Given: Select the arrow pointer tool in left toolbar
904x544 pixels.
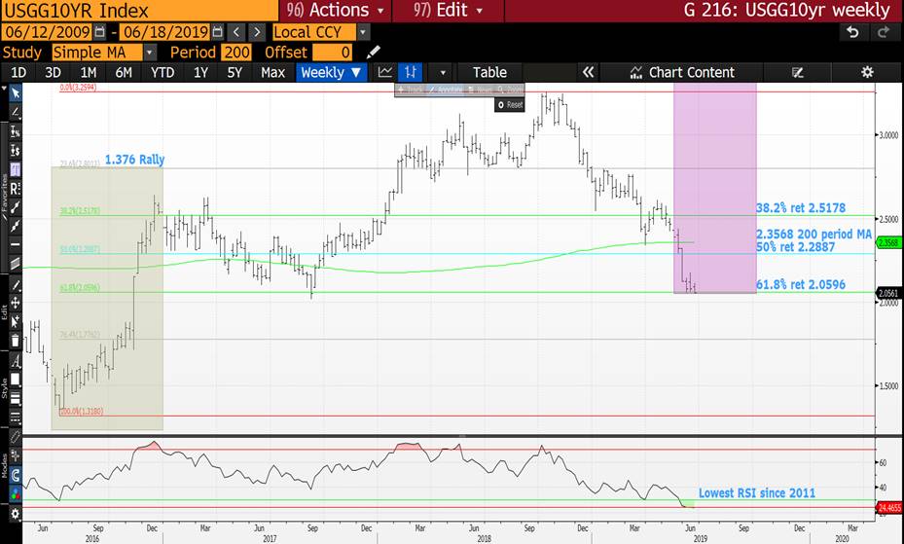Looking at the screenshot, I should (15, 93).
